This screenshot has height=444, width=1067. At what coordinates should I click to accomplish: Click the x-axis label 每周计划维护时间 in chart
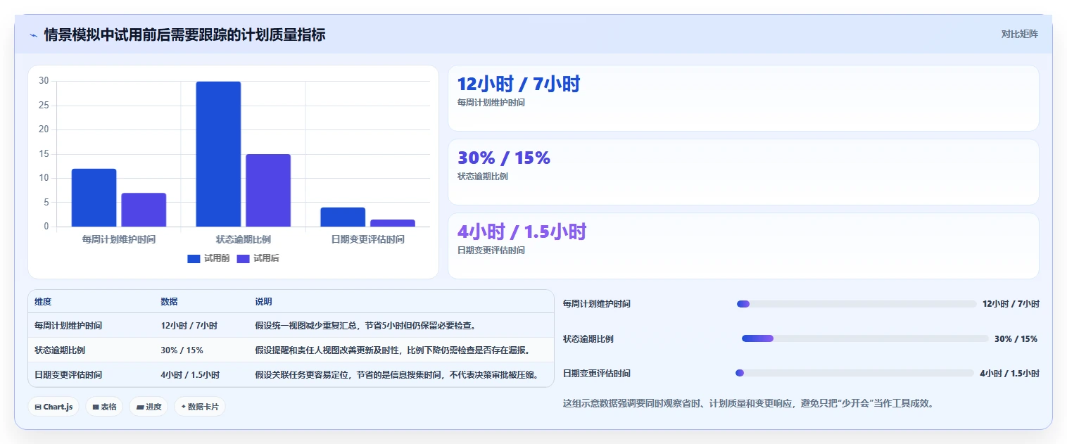pyautogui.click(x=119, y=239)
